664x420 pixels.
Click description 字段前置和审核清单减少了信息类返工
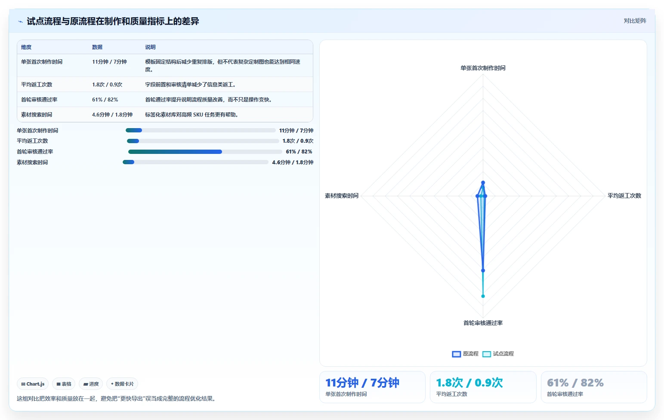coord(191,85)
